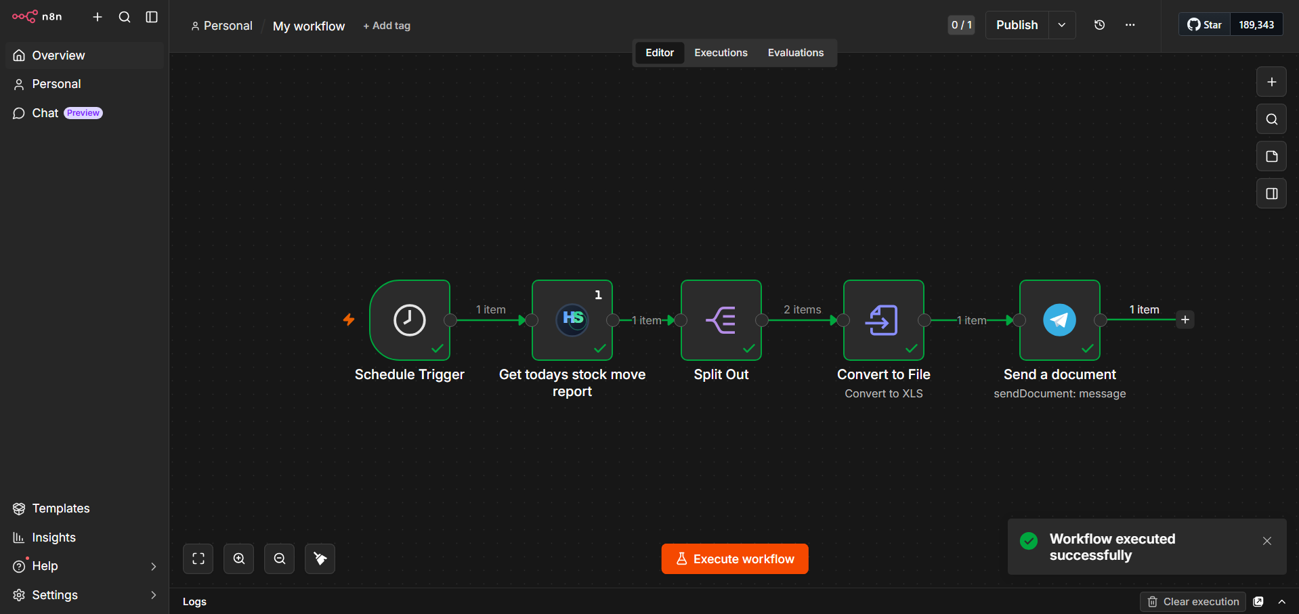Select the Send a document Telegram node
This screenshot has width=1299, height=614.
click(x=1060, y=320)
